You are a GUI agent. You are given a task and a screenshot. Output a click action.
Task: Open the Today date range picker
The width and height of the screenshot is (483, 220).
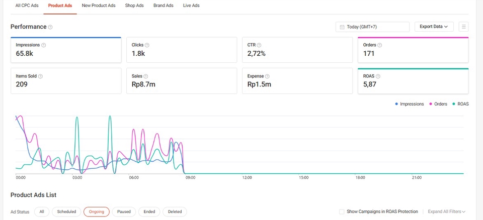pos(372,27)
